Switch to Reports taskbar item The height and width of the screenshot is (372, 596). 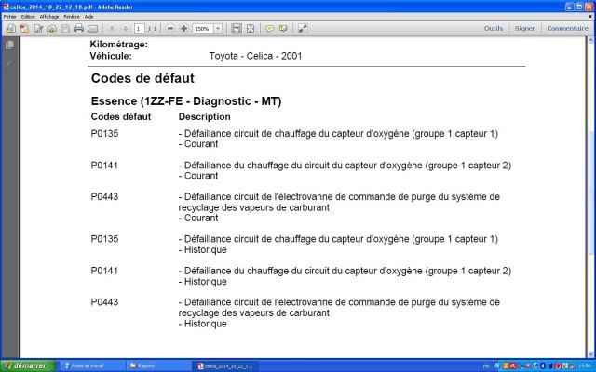coord(159,365)
